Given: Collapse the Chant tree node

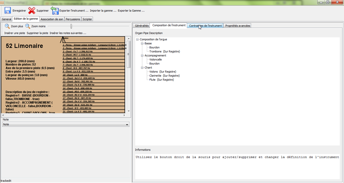Looking at the screenshot, I should (x=142, y=68).
